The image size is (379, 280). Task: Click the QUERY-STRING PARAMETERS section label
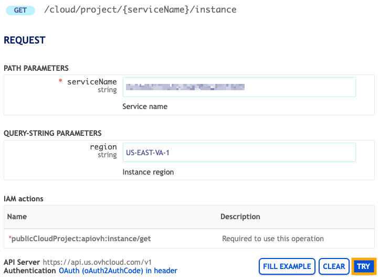52,133
